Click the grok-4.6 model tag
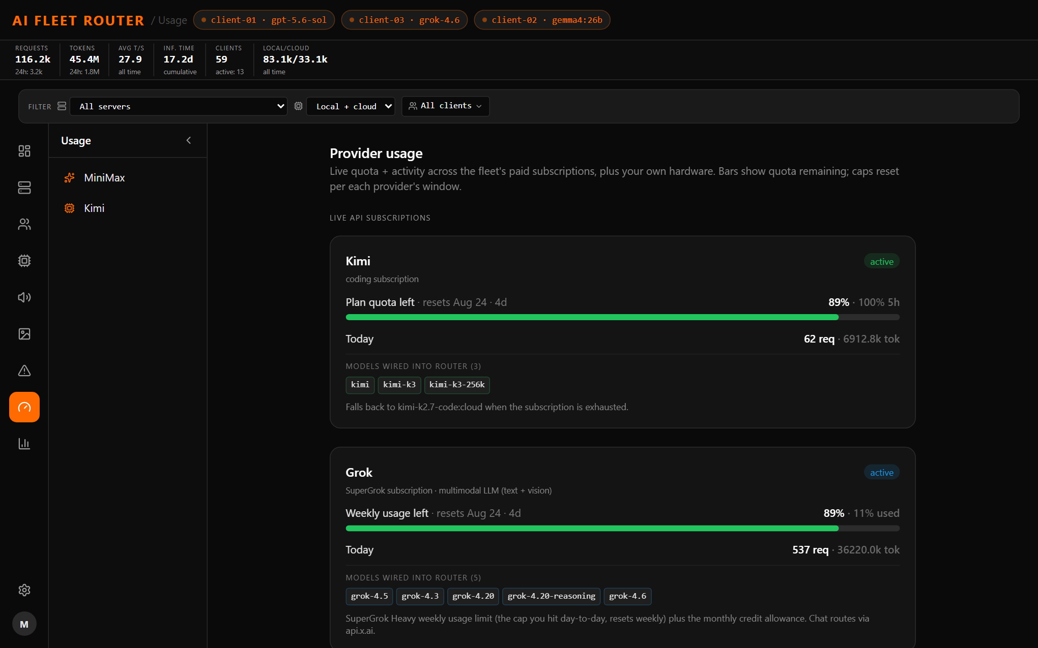Screen dimensions: 1038x648 pyautogui.click(x=628, y=596)
